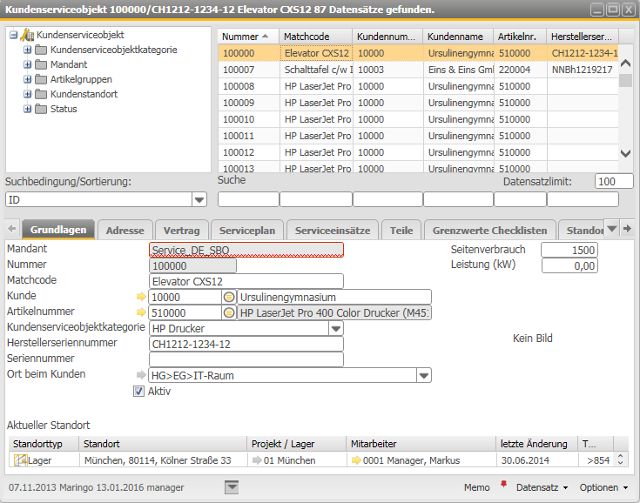This screenshot has height=503, width=640.
Task: Open the Ort beim Kunden dropdown
Action: tap(424, 375)
